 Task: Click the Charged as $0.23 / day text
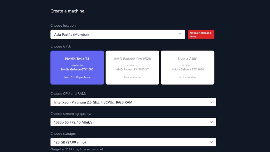tap(77, 149)
